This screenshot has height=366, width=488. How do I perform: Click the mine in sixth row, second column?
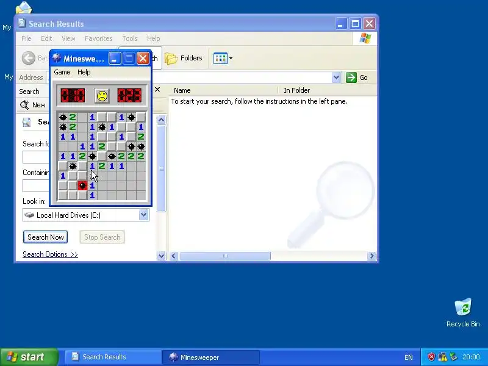(73, 166)
